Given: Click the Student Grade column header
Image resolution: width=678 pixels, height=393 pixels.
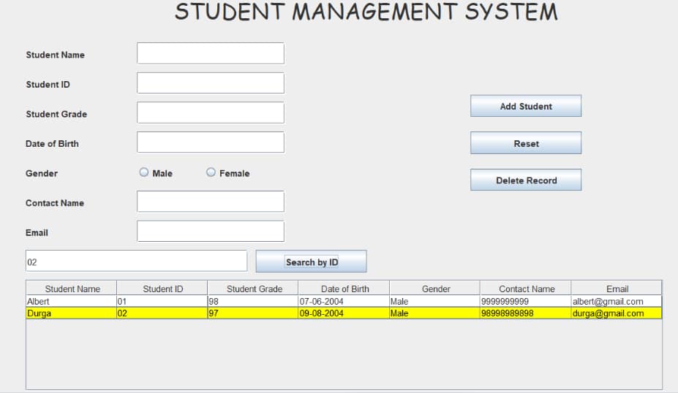Looking at the screenshot, I should pos(253,289).
